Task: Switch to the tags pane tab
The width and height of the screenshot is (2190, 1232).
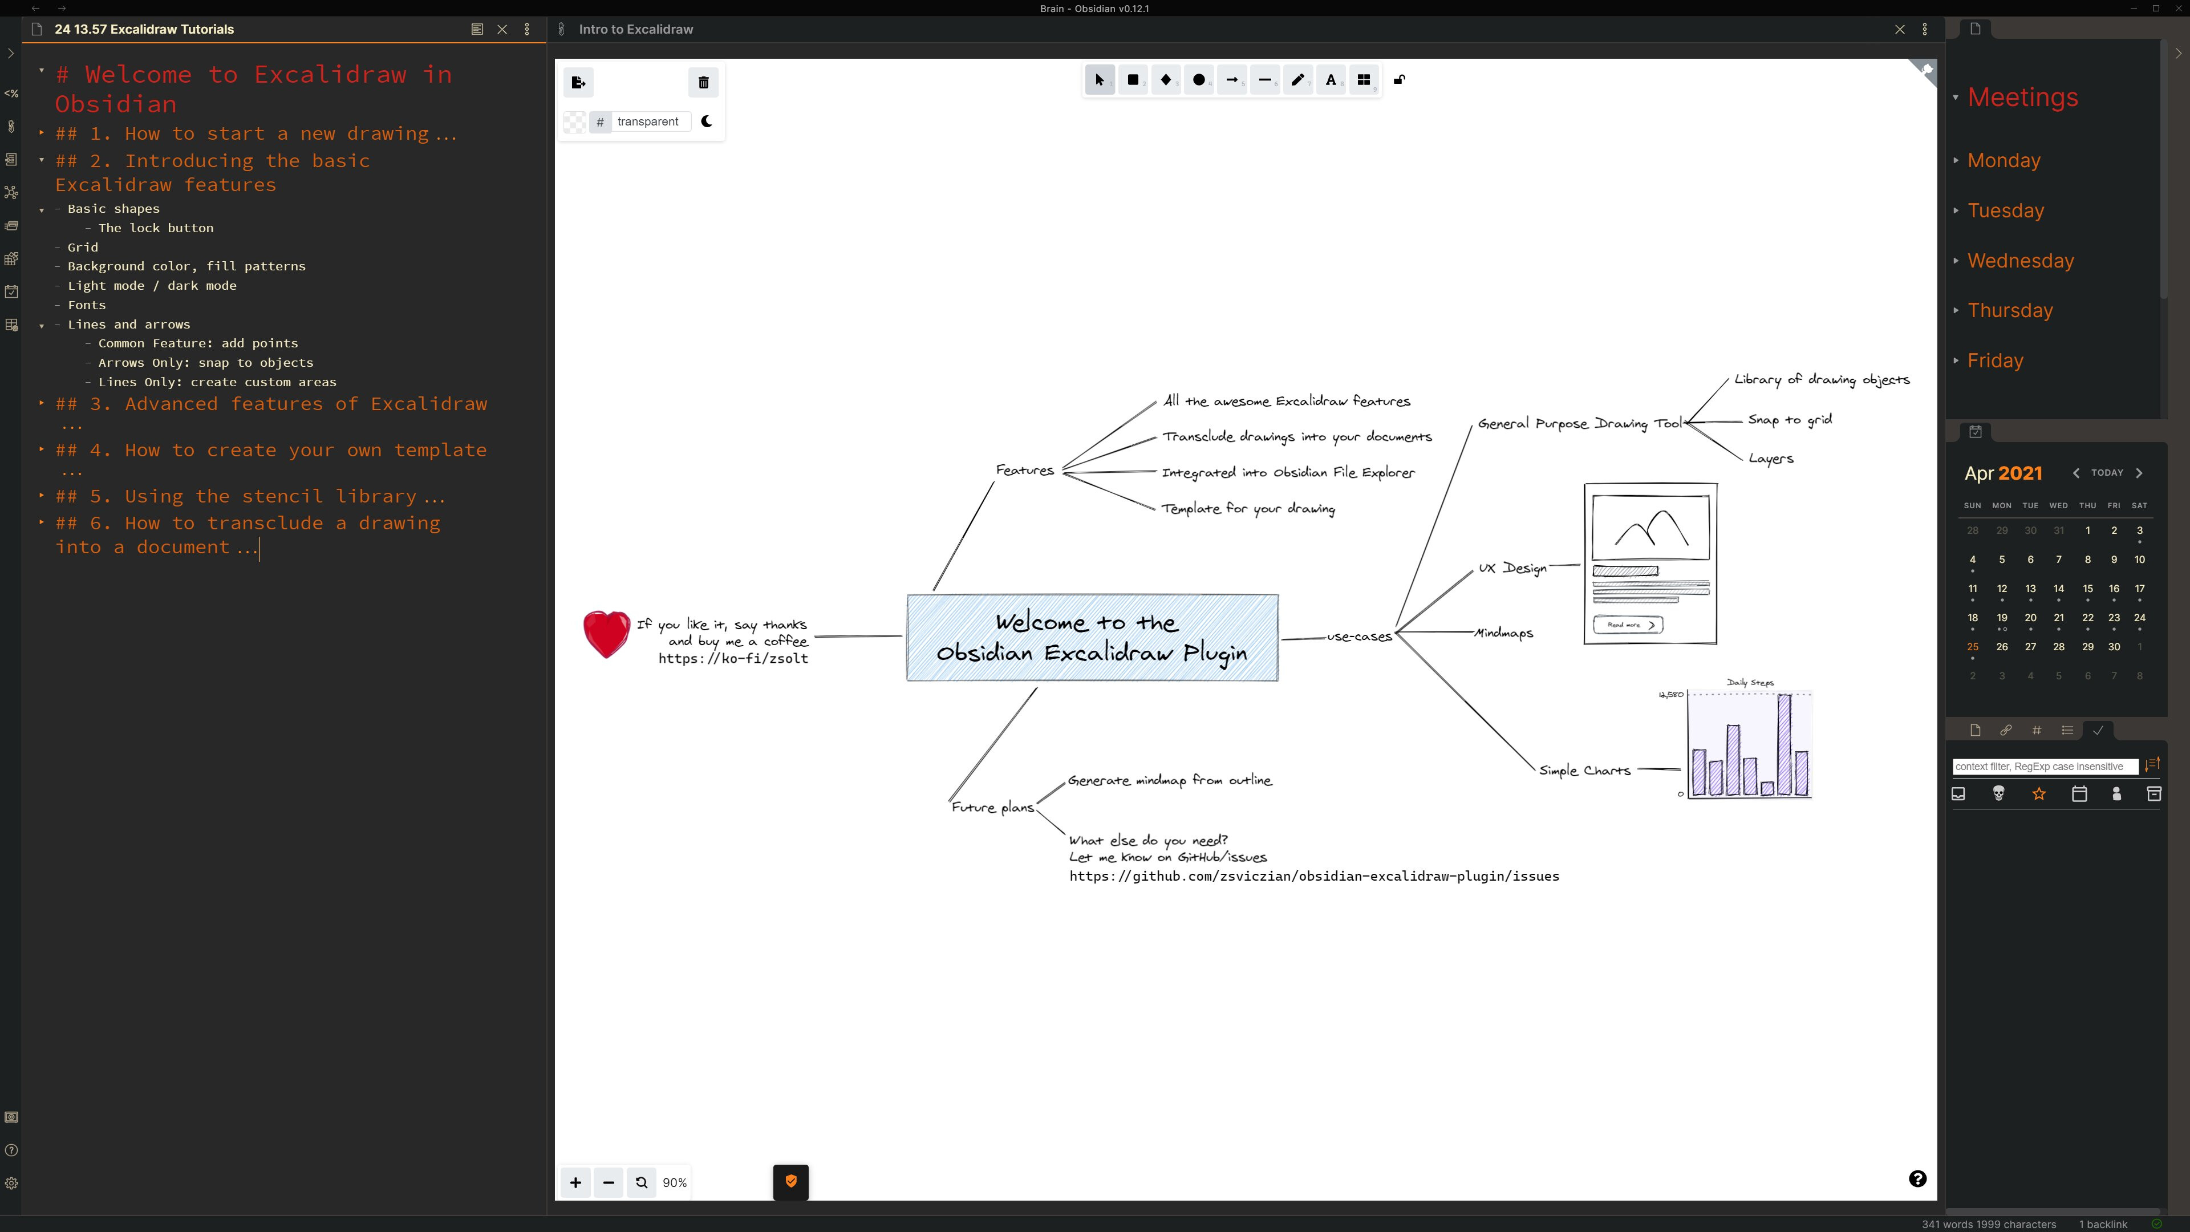Action: pyautogui.click(x=2036, y=730)
